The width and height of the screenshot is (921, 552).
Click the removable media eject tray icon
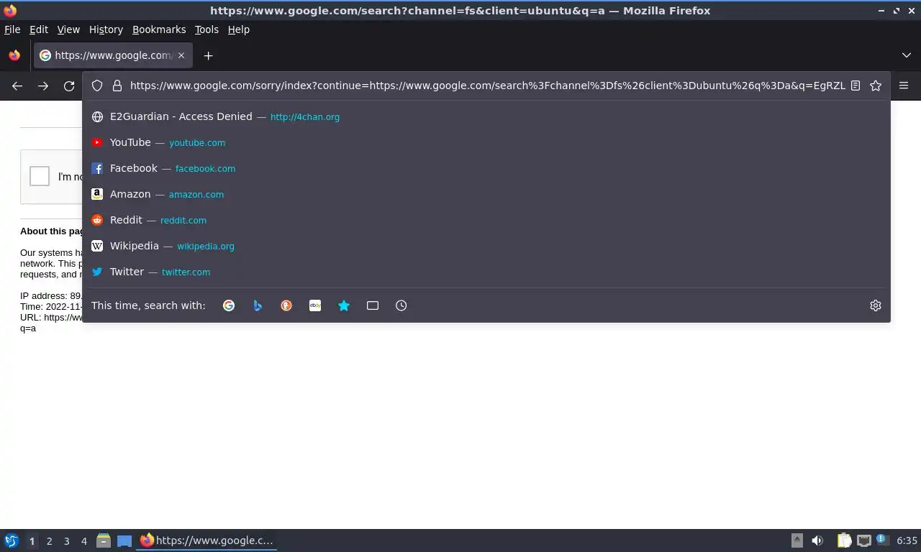[x=797, y=540]
